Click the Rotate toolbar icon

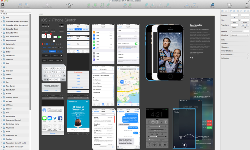[102, 4]
